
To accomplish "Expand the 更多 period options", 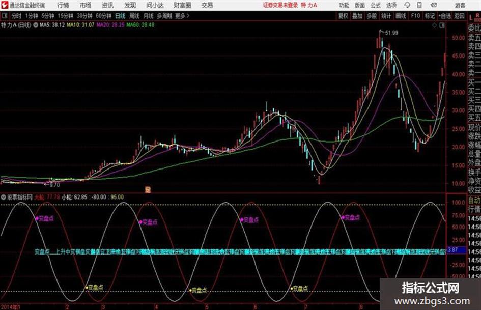I will click(x=182, y=16).
